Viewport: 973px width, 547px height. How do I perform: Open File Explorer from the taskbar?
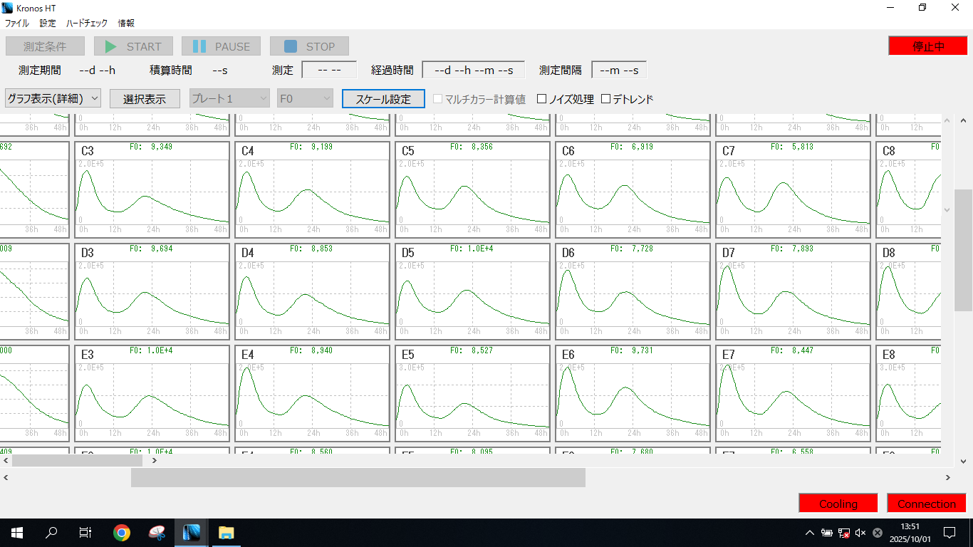pyautogui.click(x=227, y=533)
